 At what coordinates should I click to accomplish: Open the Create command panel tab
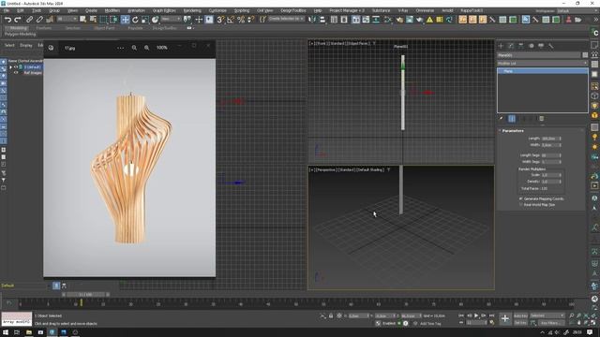tap(501, 46)
